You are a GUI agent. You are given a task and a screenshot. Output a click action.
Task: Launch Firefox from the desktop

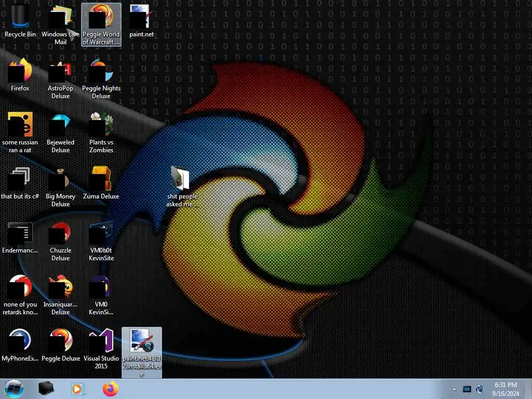20,75
